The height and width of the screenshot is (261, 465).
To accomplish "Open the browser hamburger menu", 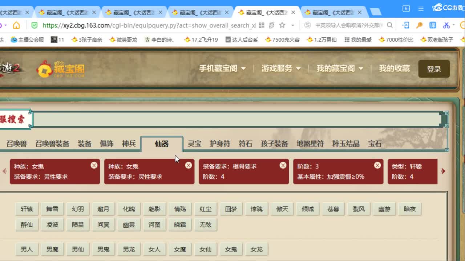I will point(421,8).
